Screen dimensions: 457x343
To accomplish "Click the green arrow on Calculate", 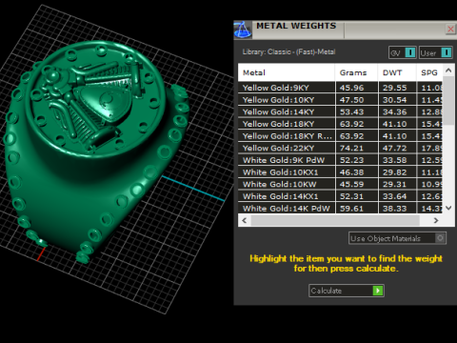I will click(378, 291).
